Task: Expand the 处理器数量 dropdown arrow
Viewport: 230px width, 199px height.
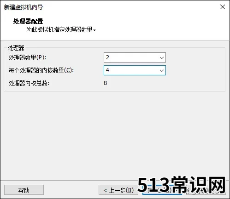Action: (x=161, y=57)
